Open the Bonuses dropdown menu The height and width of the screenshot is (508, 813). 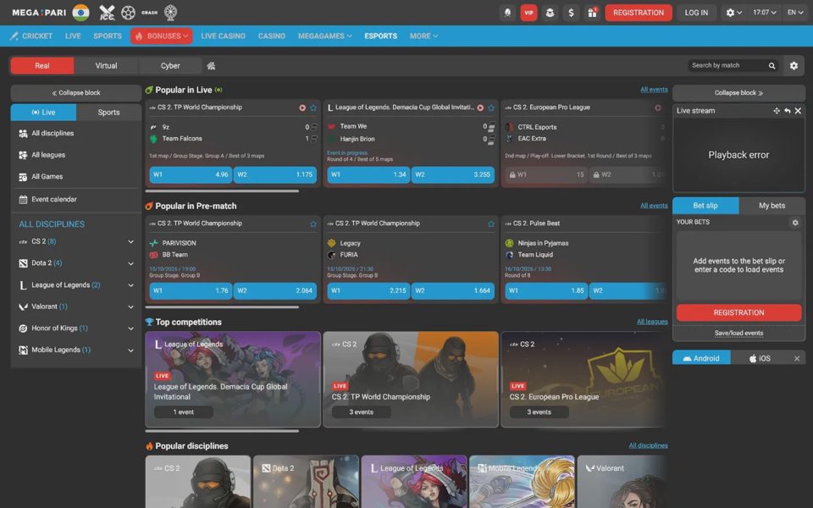161,36
